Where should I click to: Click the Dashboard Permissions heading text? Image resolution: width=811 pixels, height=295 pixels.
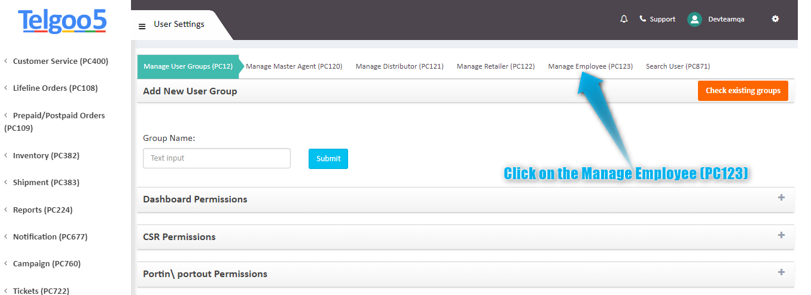click(195, 199)
